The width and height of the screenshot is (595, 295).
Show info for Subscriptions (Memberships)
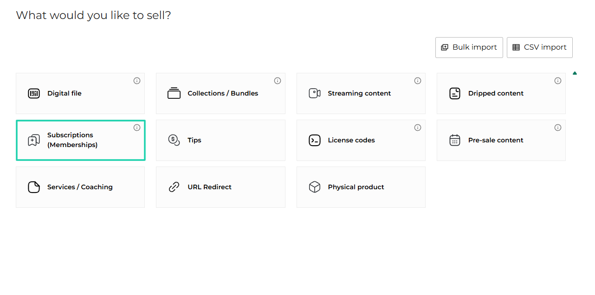point(137,128)
